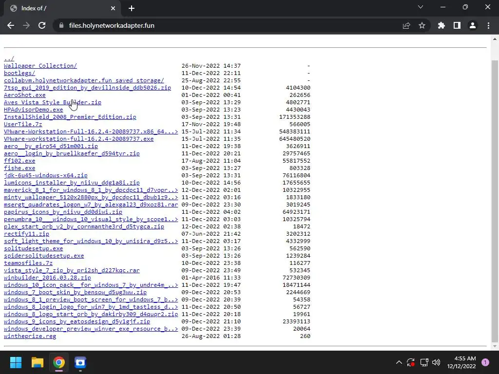499x374 pixels.
Task: Share this page via share icon
Action: click(x=406, y=25)
